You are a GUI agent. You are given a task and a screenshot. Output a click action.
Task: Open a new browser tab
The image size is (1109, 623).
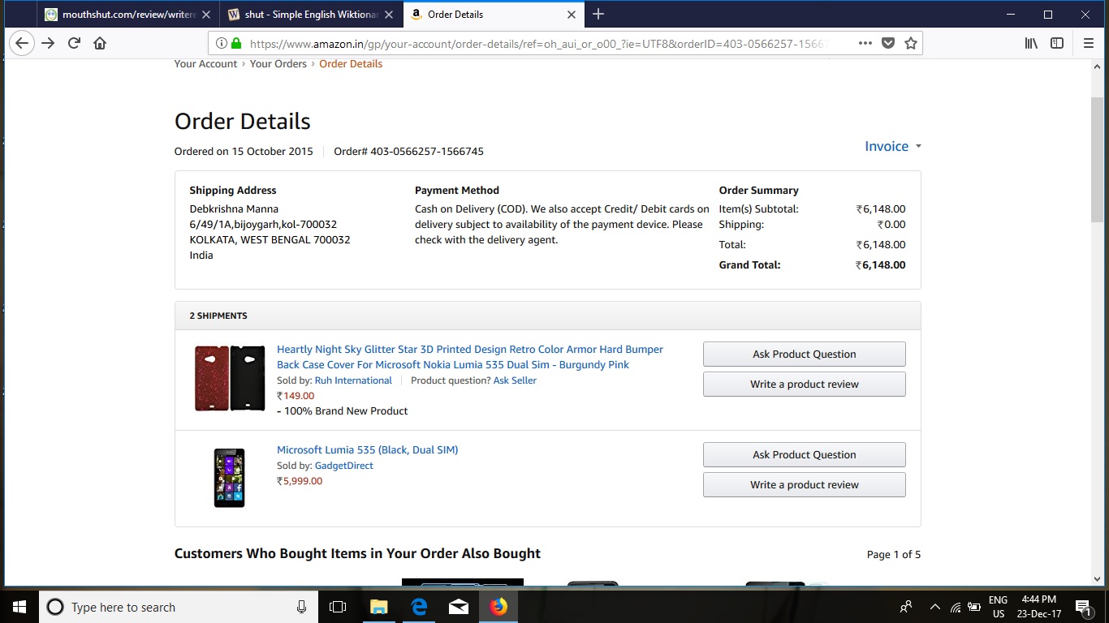[598, 14]
